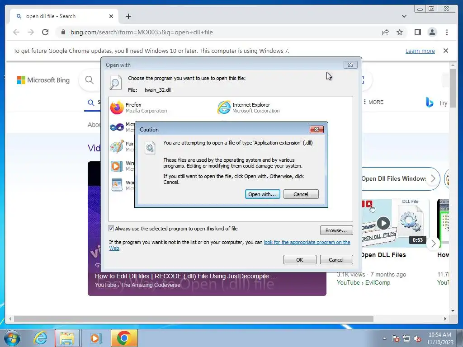
Task: Close the 'open dll file - Search' tab
Action: [x=111, y=16]
